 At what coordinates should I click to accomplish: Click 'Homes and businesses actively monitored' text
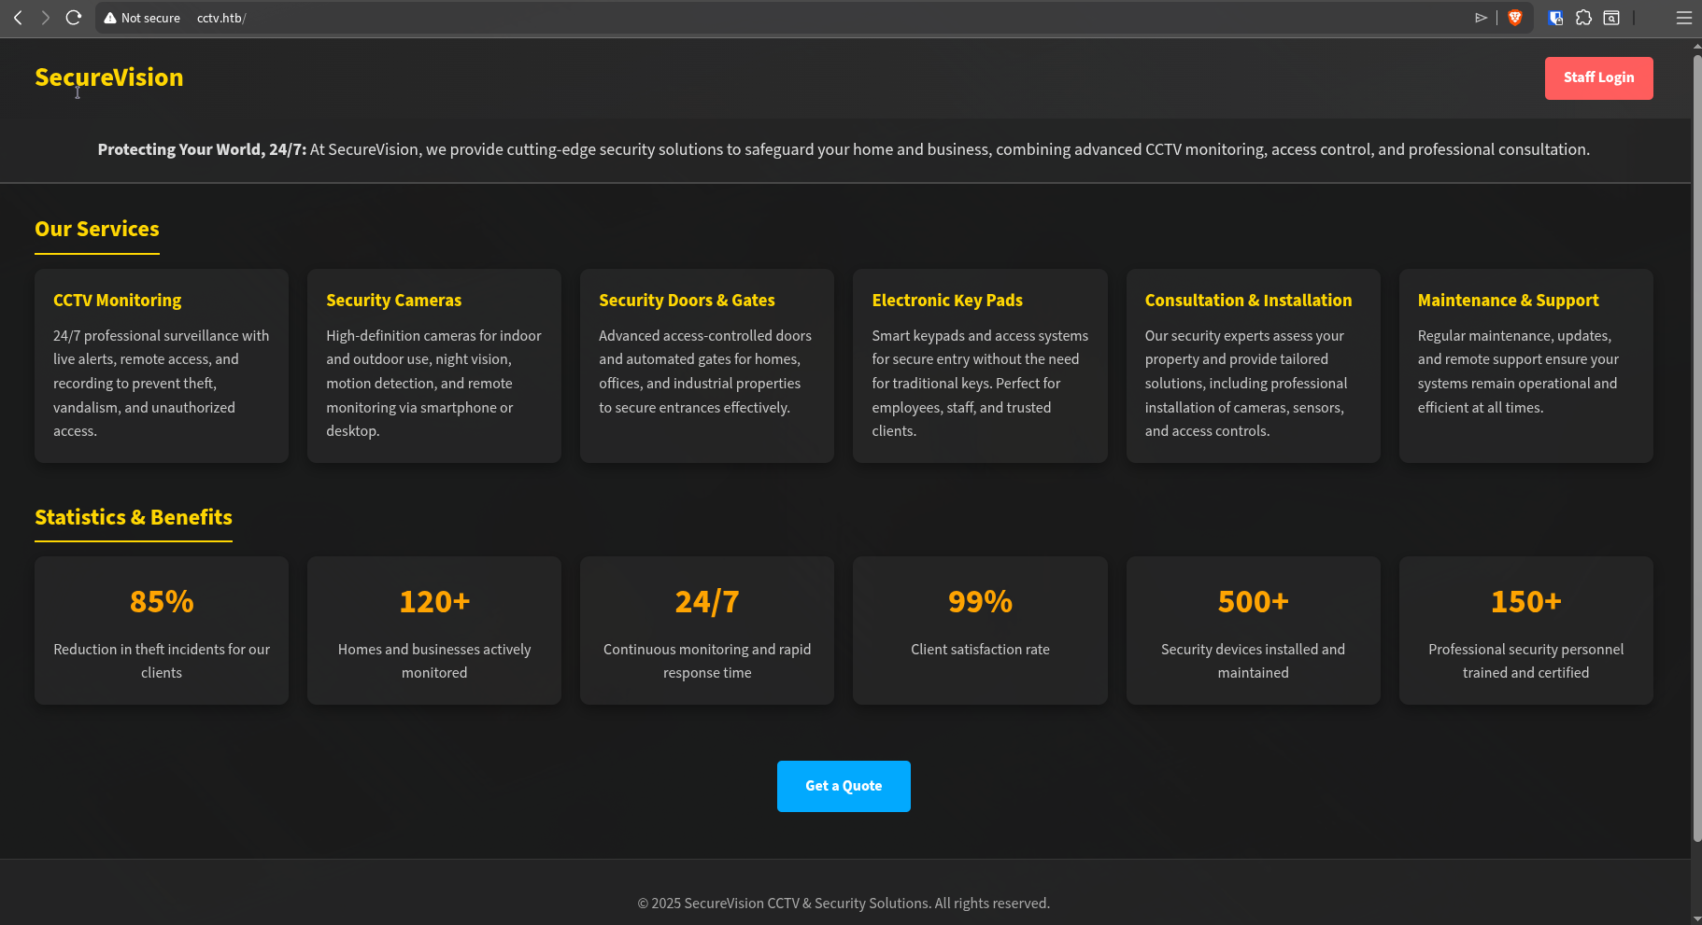coord(434,661)
